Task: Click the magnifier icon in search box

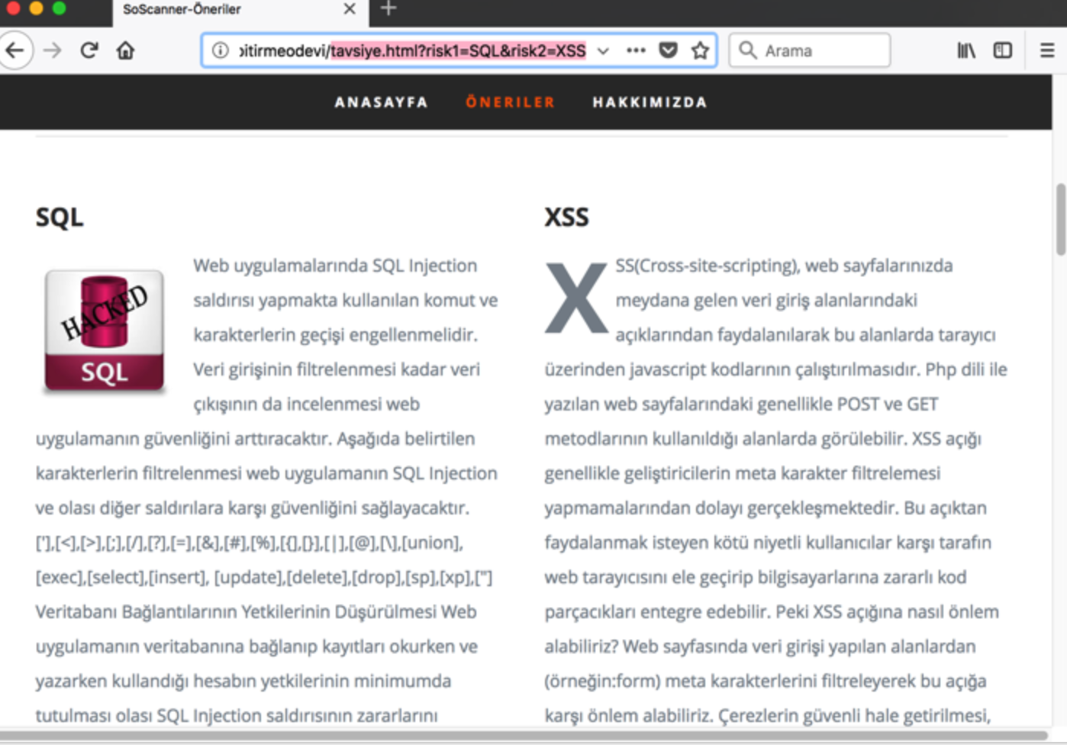Action: tap(747, 50)
